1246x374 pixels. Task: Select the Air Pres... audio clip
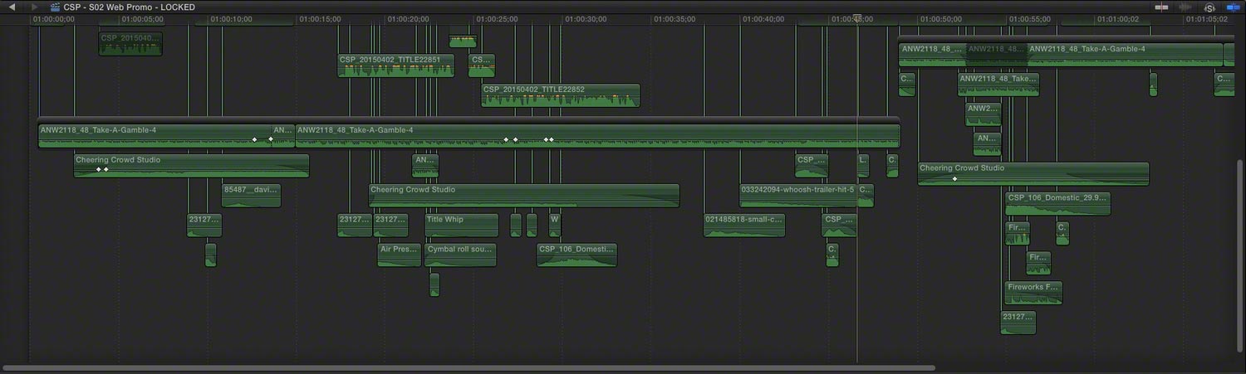coord(399,255)
